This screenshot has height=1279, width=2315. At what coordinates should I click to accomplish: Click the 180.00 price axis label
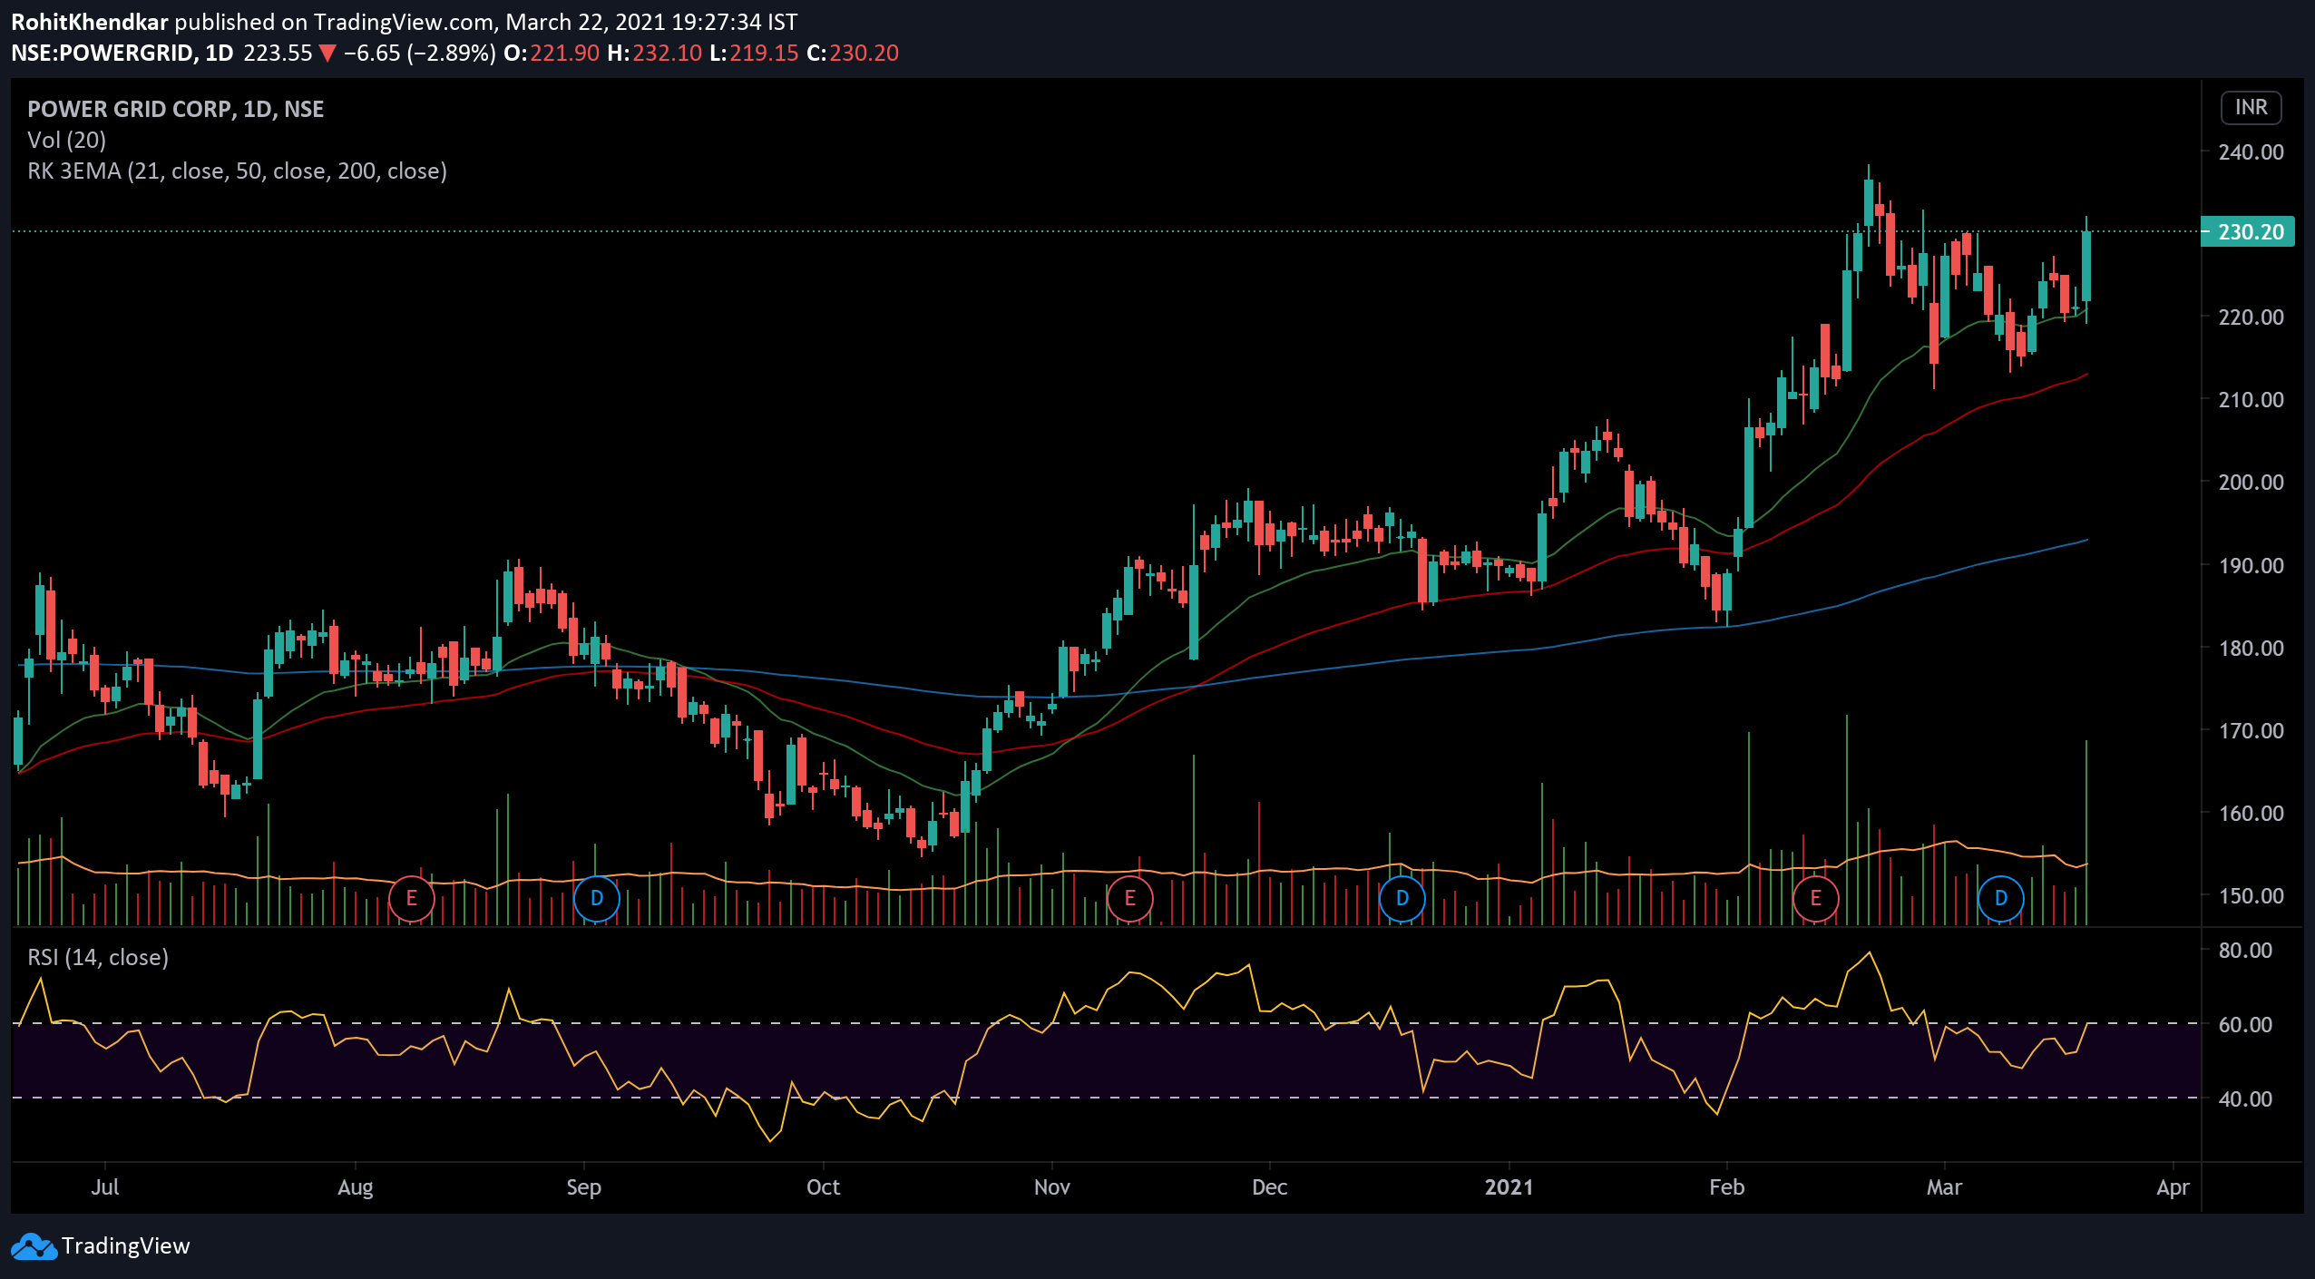(x=2251, y=648)
